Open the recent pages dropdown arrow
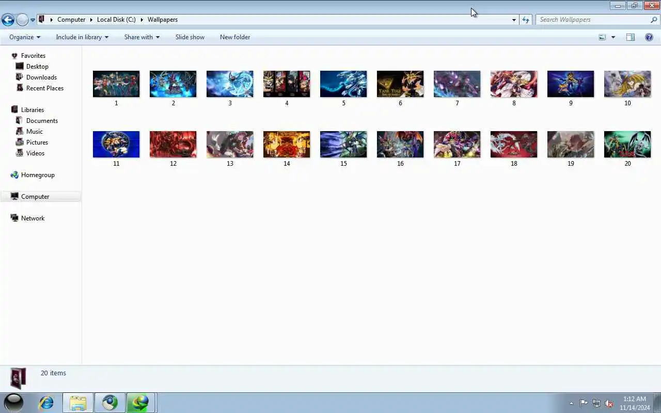661x413 pixels. pyautogui.click(x=33, y=20)
